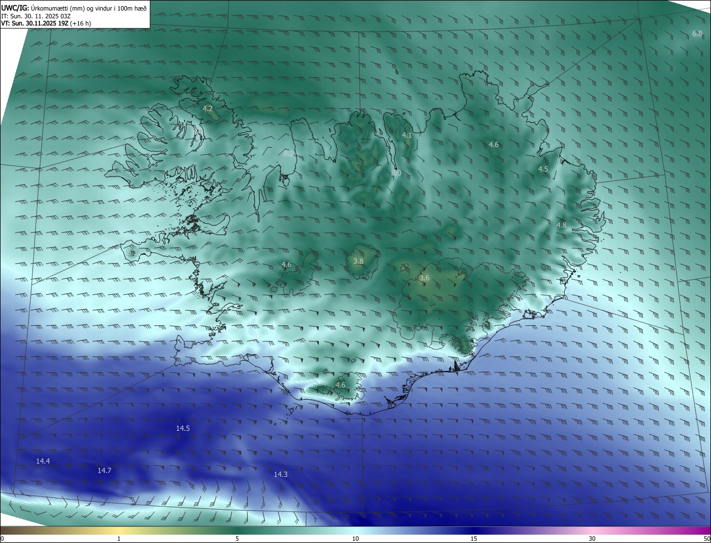The image size is (711, 543).
Task: Click the colour scale tick label 50
Action: click(707, 539)
